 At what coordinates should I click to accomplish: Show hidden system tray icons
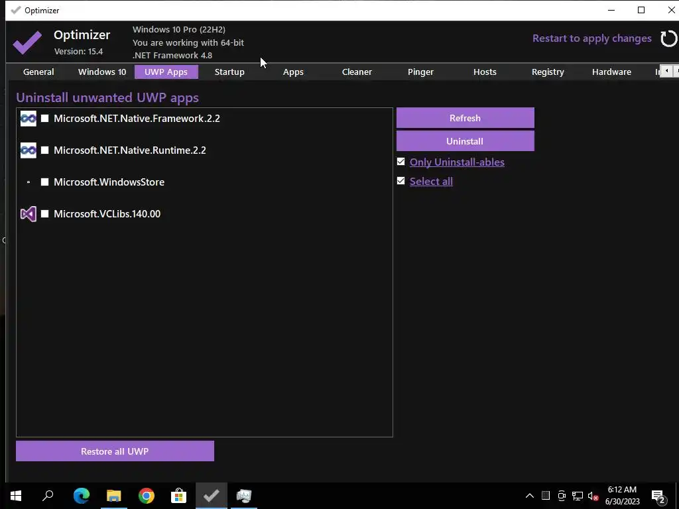click(x=530, y=496)
